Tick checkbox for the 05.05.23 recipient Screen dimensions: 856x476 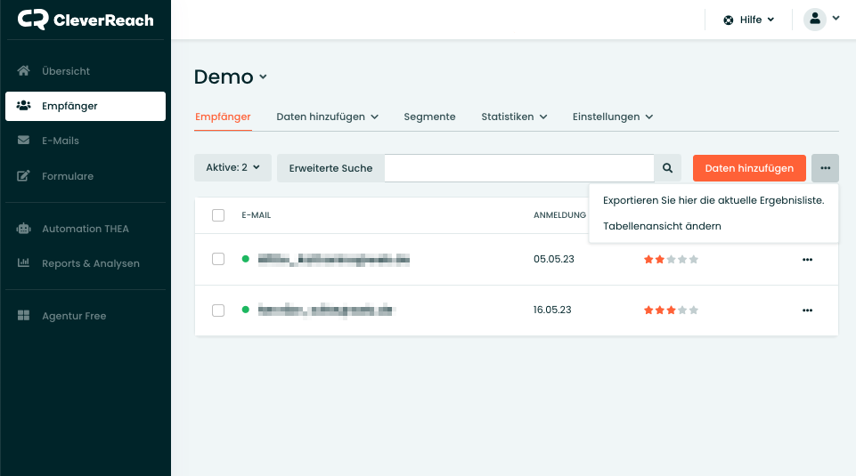pos(218,259)
